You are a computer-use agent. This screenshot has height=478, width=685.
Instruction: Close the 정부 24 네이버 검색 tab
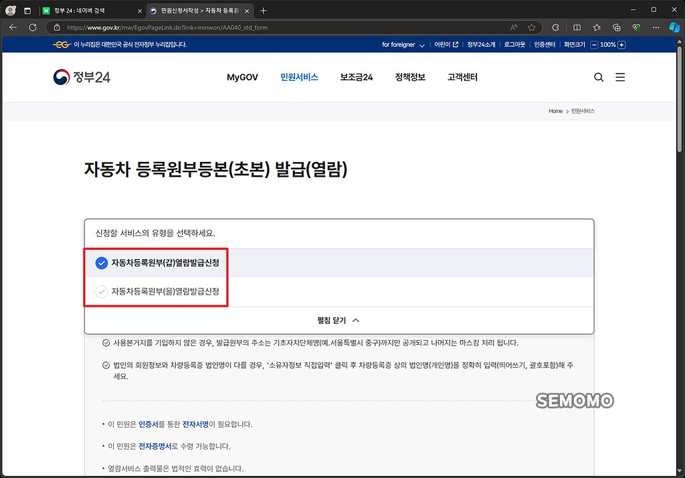(140, 11)
